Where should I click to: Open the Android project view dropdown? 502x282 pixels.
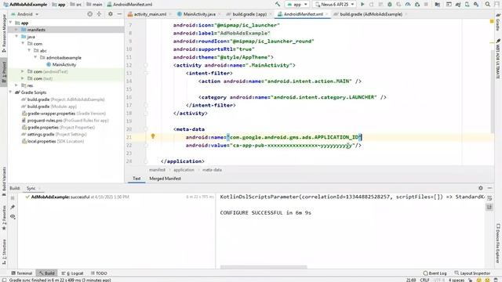point(25,14)
